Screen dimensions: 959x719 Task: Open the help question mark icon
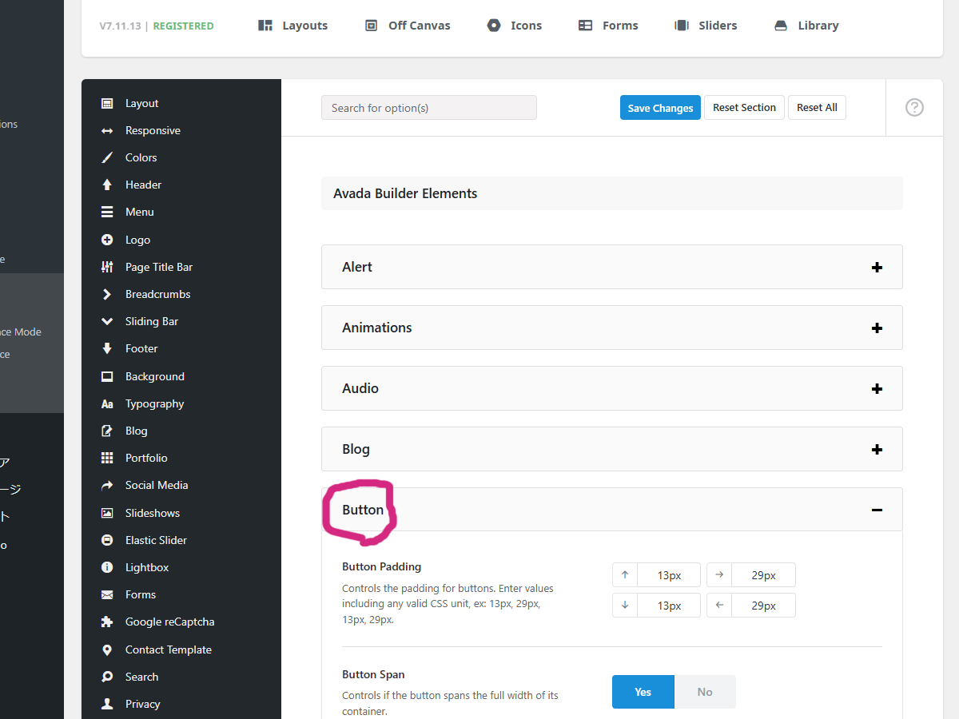tap(914, 107)
